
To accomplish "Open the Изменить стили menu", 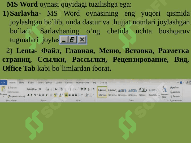I will click(164, 92).
